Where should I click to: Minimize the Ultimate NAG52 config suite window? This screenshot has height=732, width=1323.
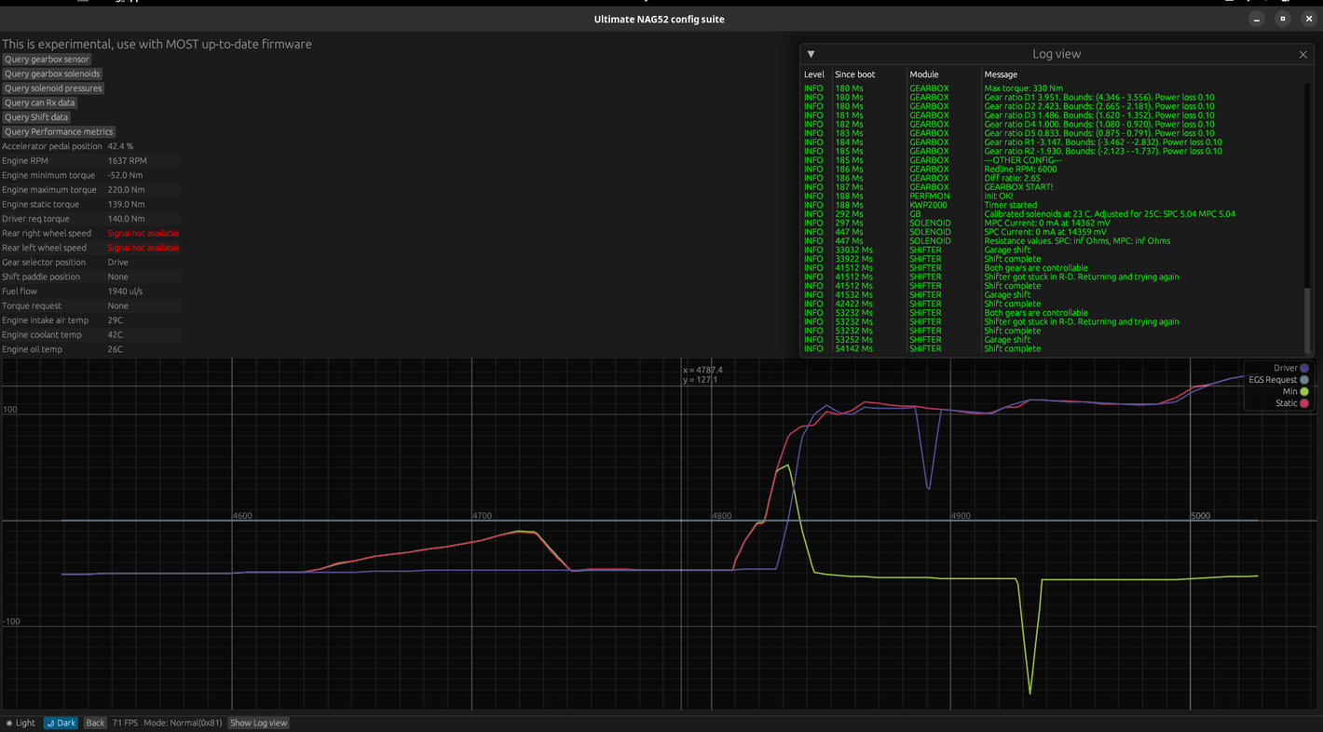pos(1256,19)
